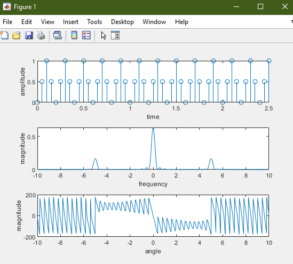Click the '200' tick label on bottom plot
The height and width of the screenshot is (264, 293).
click(31, 195)
